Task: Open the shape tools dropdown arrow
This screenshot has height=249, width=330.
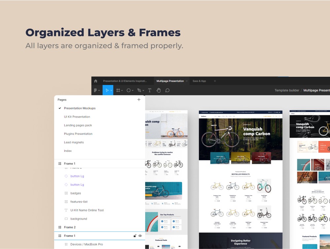Action: 133,90
